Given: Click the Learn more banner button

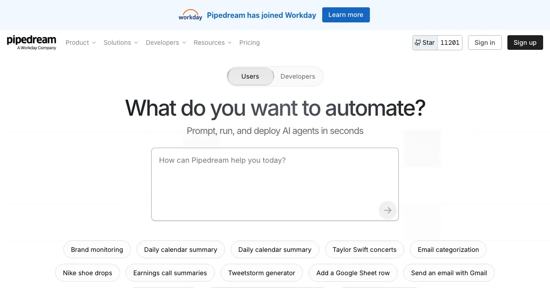Looking at the screenshot, I should 346,15.
